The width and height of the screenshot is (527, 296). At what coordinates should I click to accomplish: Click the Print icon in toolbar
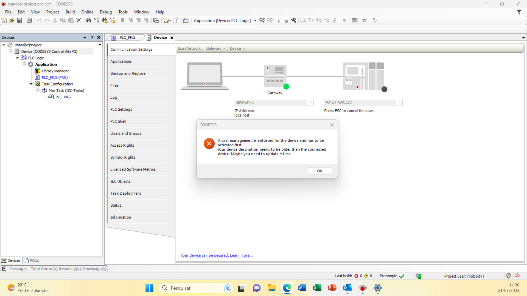[29, 20]
